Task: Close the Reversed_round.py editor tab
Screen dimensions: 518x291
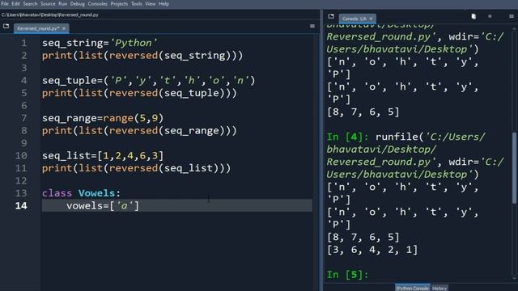Action: point(64,28)
